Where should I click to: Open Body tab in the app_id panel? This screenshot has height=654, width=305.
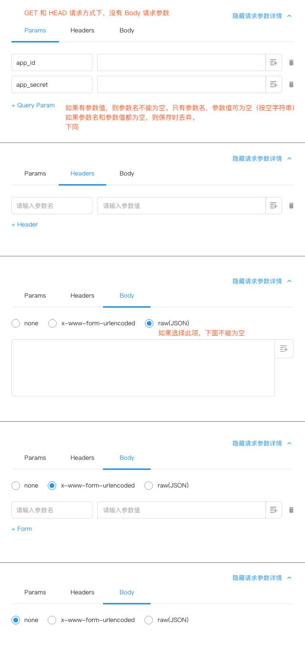click(x=127, y=31)
